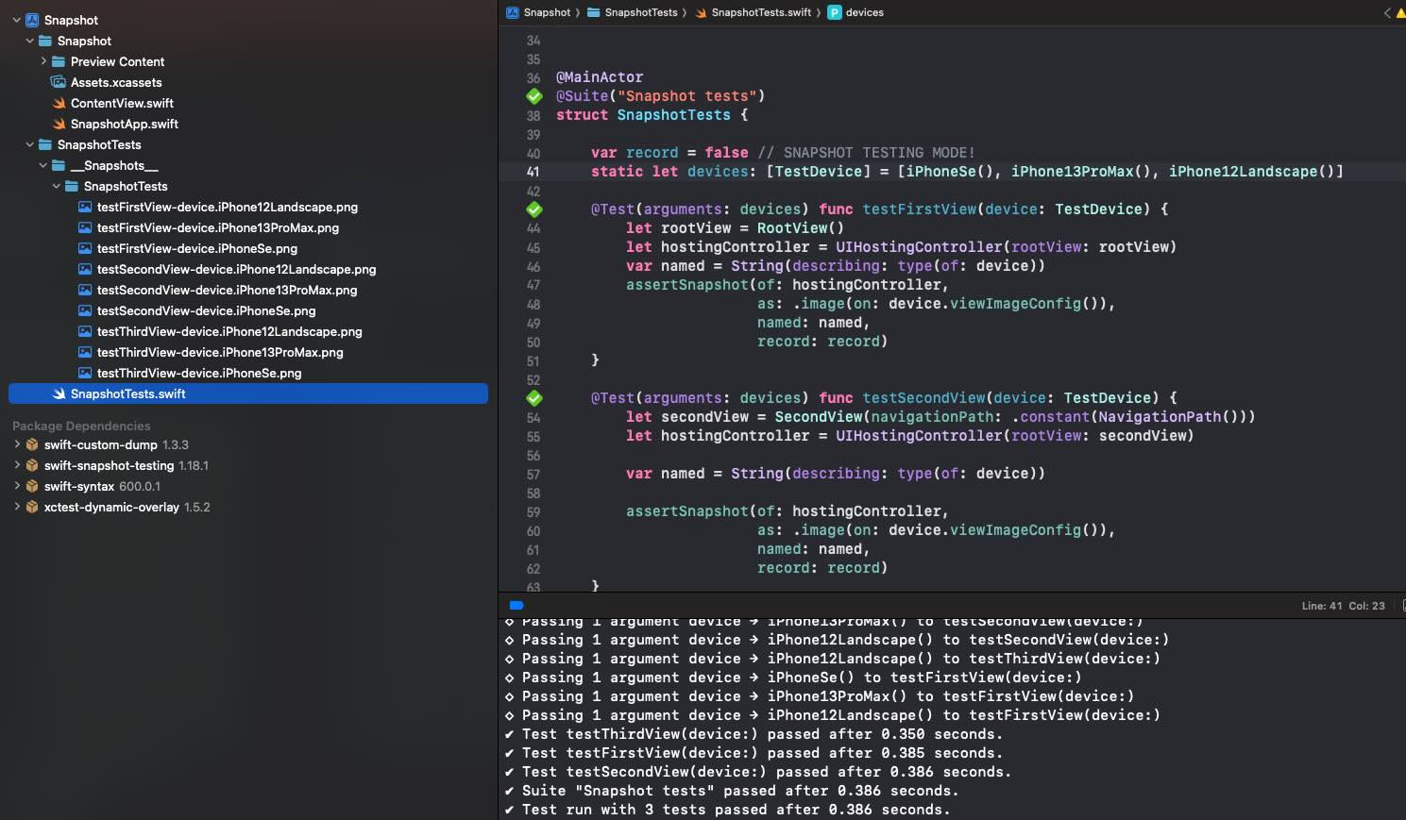The image size is (1406, 820).
Task: Click the Preview Content folder icon
Action: (x=59, y=61)
